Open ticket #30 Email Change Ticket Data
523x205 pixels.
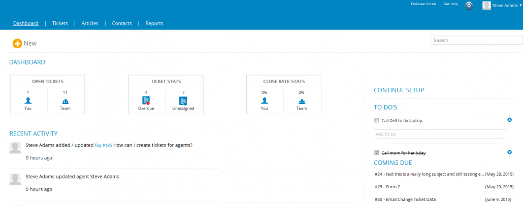(405, 199)
